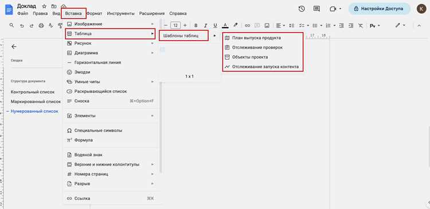Screen dimensions: 430x209
Task: Clear formatting
Action: (361, 25)
